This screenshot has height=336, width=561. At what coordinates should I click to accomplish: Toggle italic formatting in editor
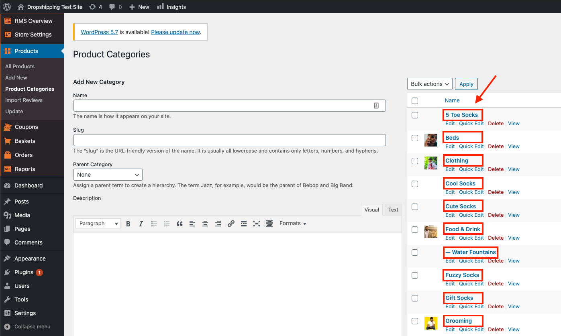[x=141, y=224]
